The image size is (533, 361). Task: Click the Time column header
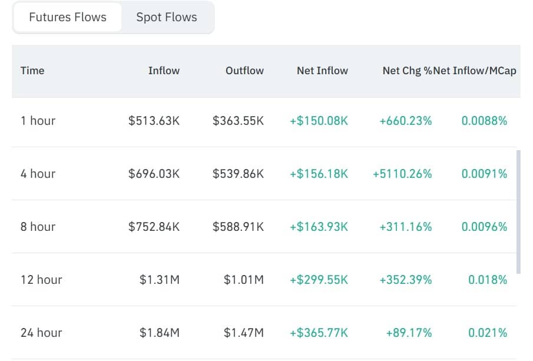click(x=32, y=71)
